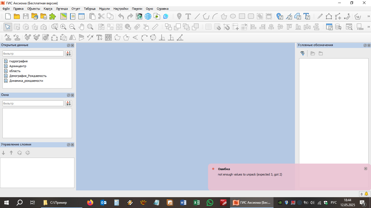Open the Карта menu

point(48,9)
